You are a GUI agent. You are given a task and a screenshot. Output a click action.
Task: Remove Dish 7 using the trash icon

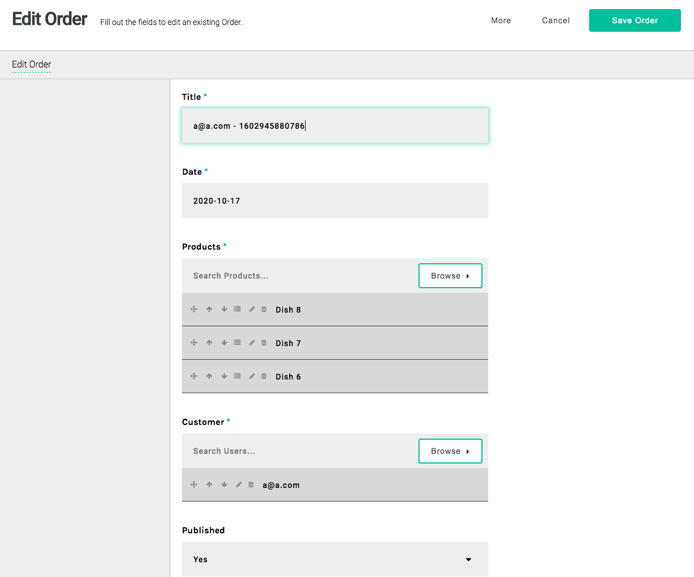point(264,343)
